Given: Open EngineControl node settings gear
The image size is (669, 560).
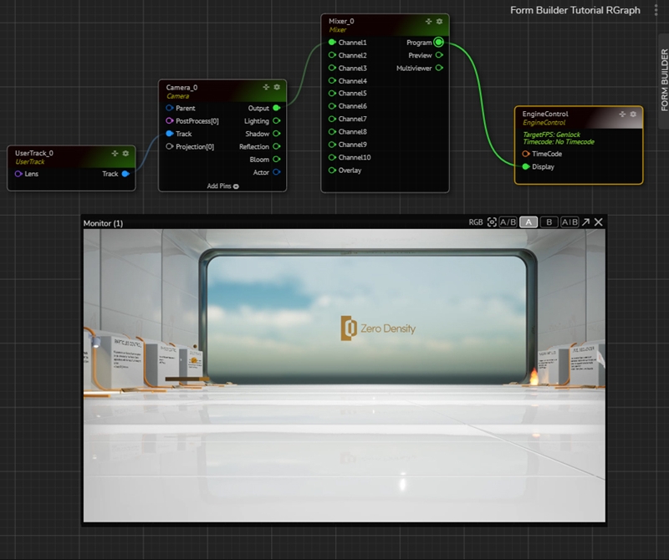Looking at the screenshot, I should click(x=634, y=114).
